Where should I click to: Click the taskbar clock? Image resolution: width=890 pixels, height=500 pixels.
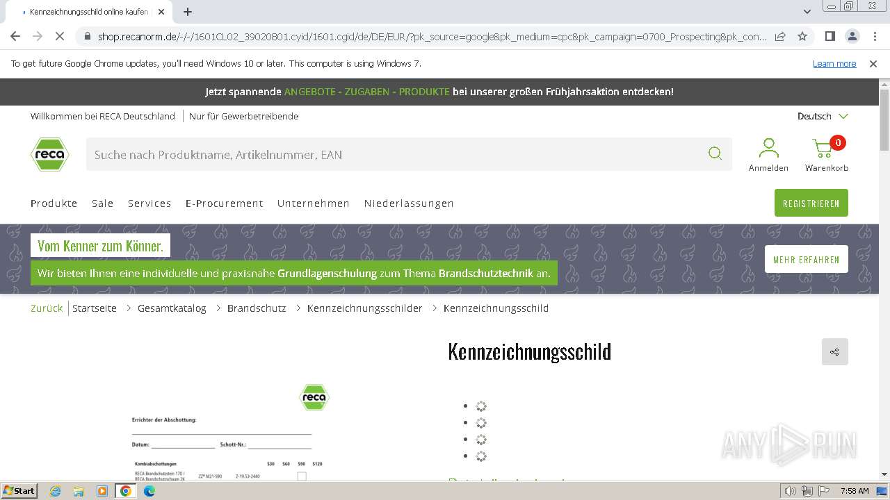854,491
